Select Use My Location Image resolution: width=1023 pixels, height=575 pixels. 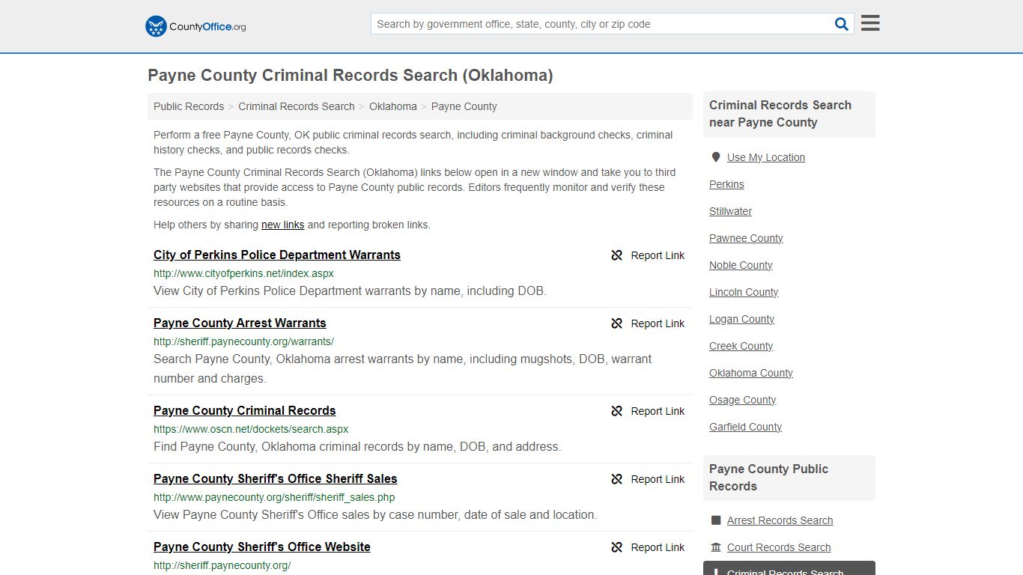pyautogui.click(x=766, y=157)
